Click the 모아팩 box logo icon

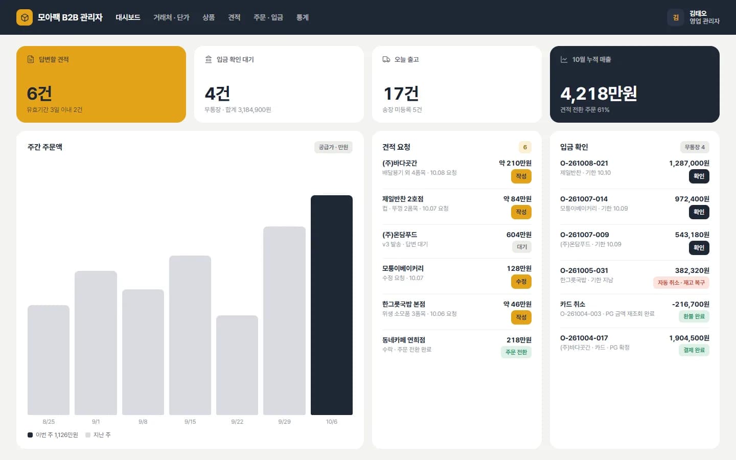click(x=25, y=17)
